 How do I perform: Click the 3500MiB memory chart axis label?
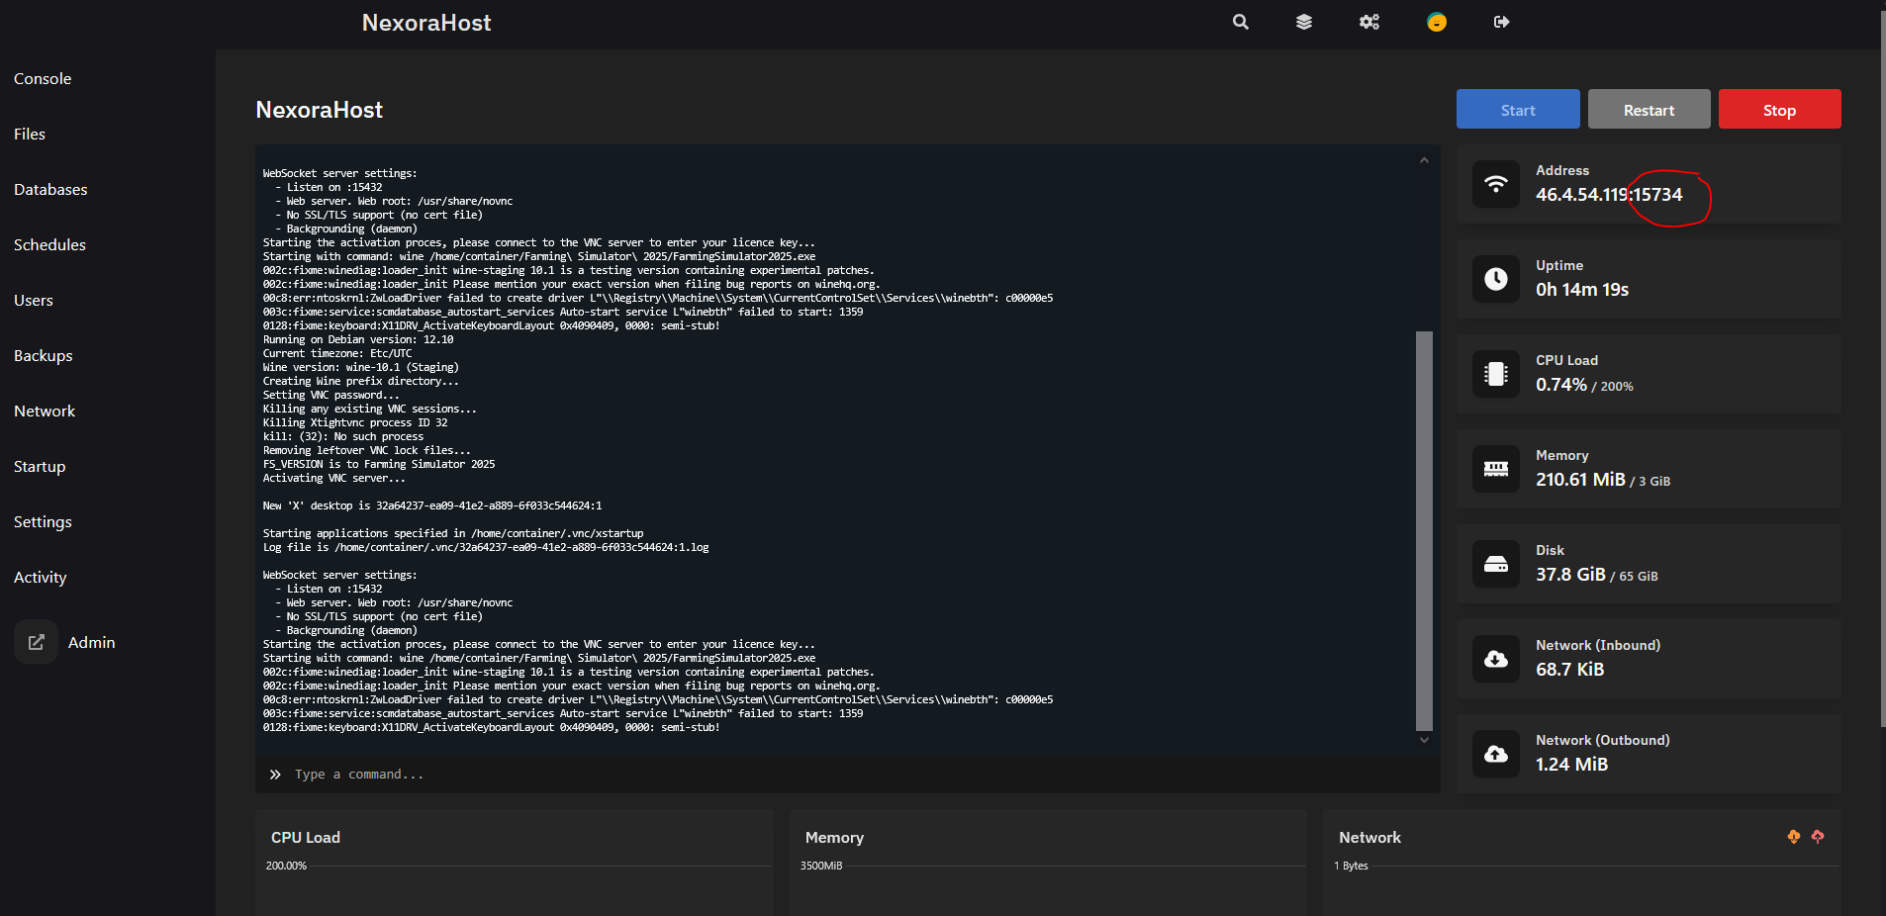(x=821, y=866)
